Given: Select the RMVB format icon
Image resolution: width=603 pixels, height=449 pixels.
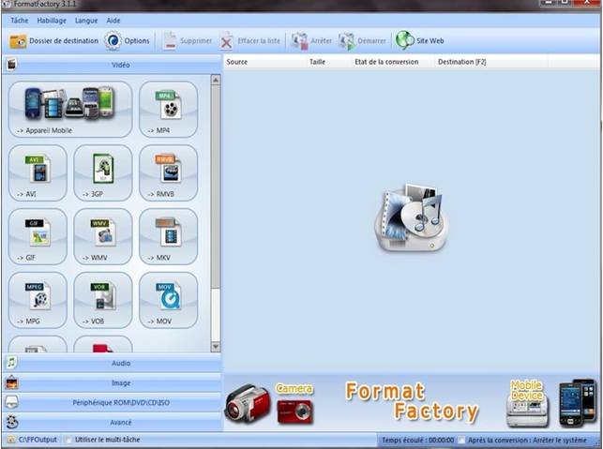Looking at the screenshot, I should (x=168, y=172).
